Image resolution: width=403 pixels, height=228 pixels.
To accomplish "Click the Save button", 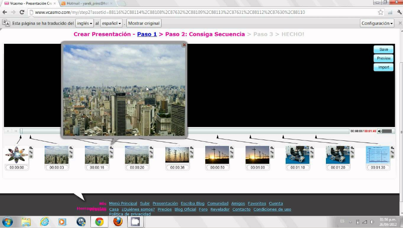I will (x=383, y=49).
